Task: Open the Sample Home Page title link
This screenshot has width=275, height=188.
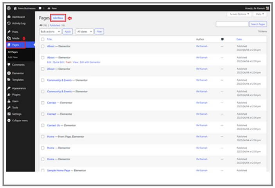Action: coord(59,170)
